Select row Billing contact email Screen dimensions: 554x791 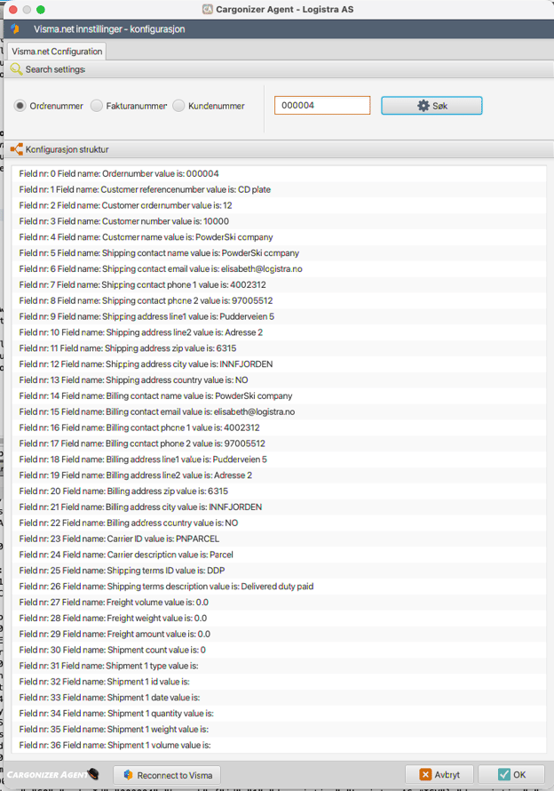[279, 412]
